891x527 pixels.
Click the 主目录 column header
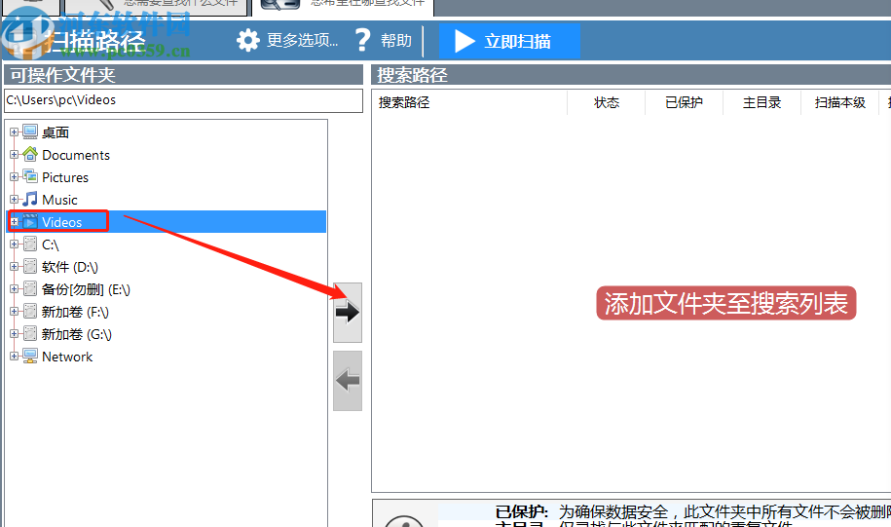click(762, 103)
